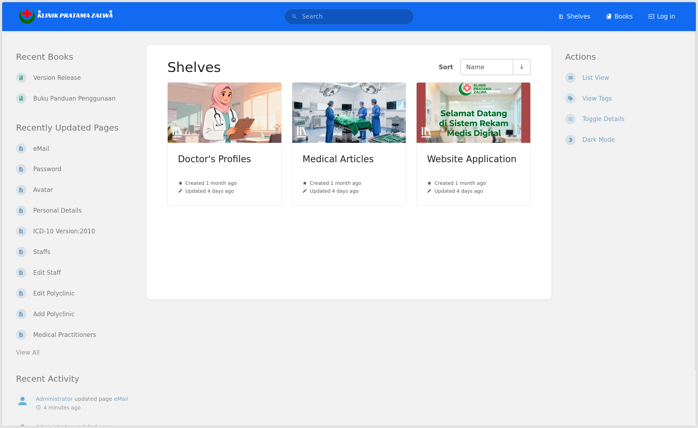Reverse sort direction with arrow button
This screenshot has height=428, width=698.
point(521,67)
